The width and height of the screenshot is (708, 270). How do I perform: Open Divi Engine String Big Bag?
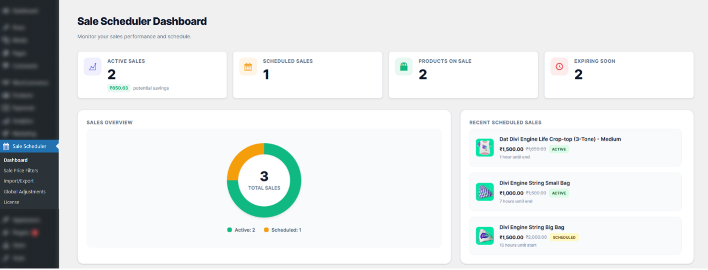pyautogui.click(x=532, y=227)
